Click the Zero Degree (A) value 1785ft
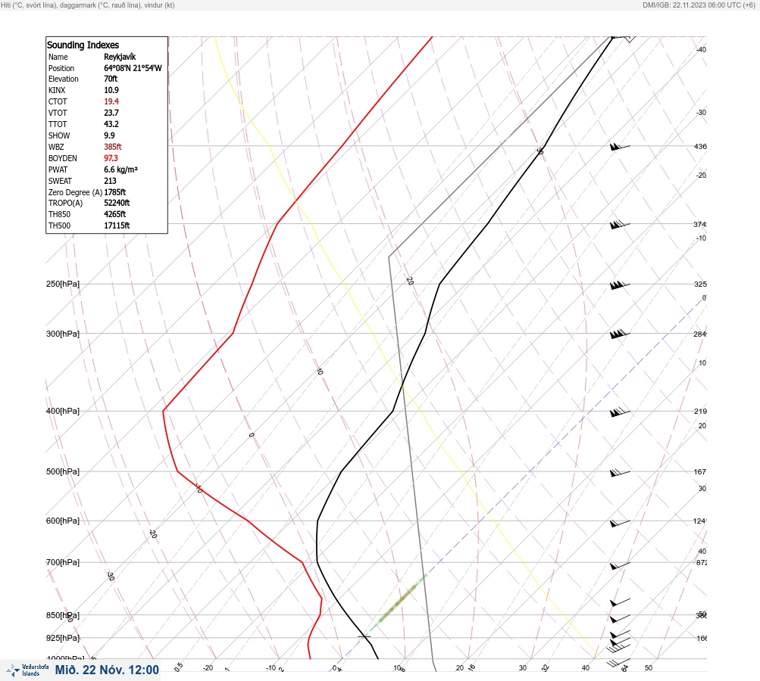 pos(115,192)
